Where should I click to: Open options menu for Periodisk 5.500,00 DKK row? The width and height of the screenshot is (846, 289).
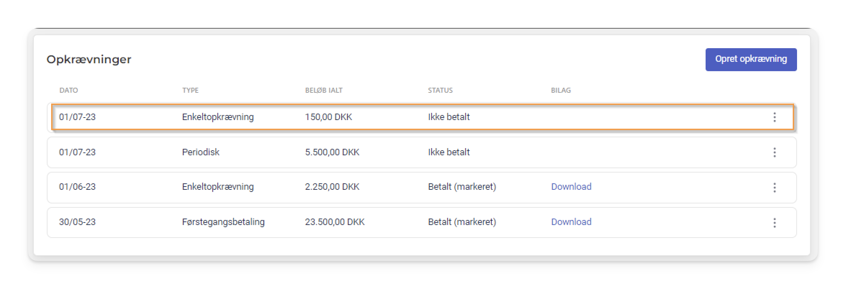[774, 152]
